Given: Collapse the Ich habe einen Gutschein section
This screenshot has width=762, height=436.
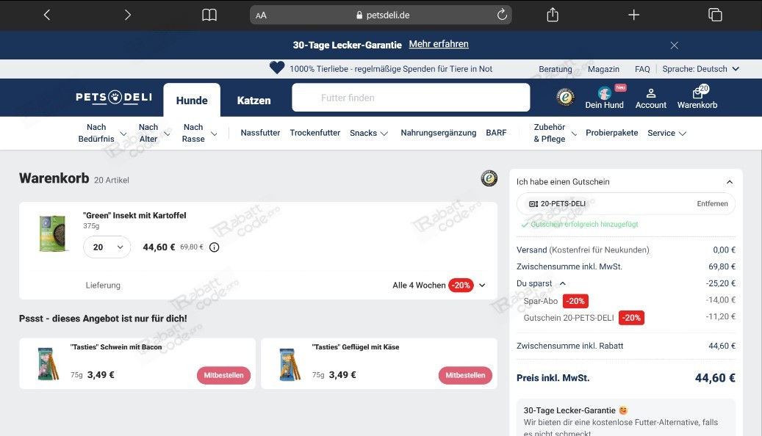Looking at the screenshot, I should tap(730, 181).
